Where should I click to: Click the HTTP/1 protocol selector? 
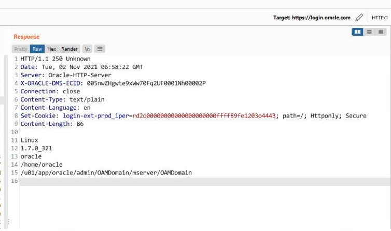pyautogui.click(x=381, y=18)
